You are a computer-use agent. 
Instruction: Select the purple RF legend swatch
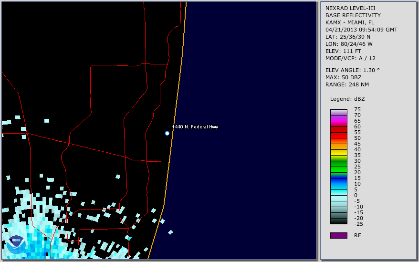[x=338, y=235]
